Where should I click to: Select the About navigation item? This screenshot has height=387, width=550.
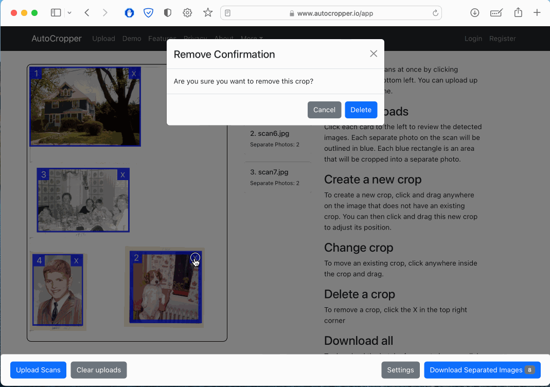[224, 39]
